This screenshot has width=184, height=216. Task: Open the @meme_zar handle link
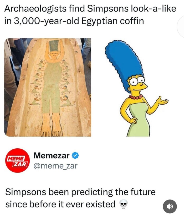click(55, 166)
